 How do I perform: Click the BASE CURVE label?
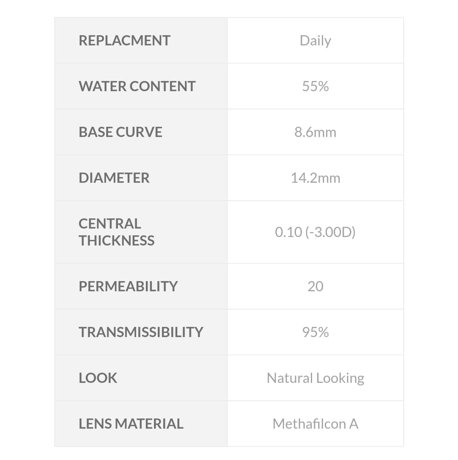pyautogui.click(x=120, y=132)
